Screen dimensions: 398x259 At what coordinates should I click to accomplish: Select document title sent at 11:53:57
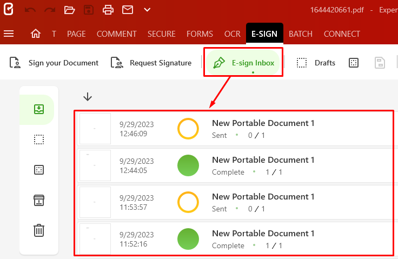[263, 197]
